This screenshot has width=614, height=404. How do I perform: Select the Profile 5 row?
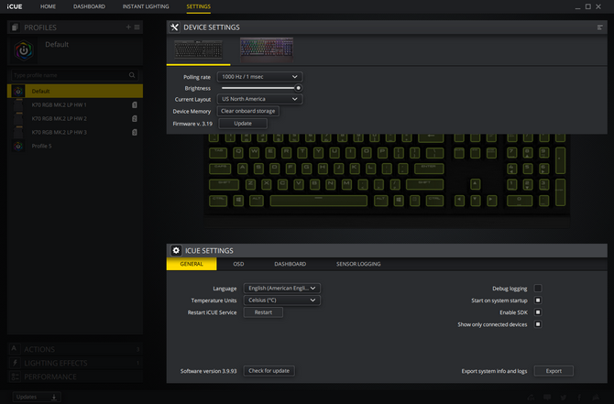(x=75, y=146)
